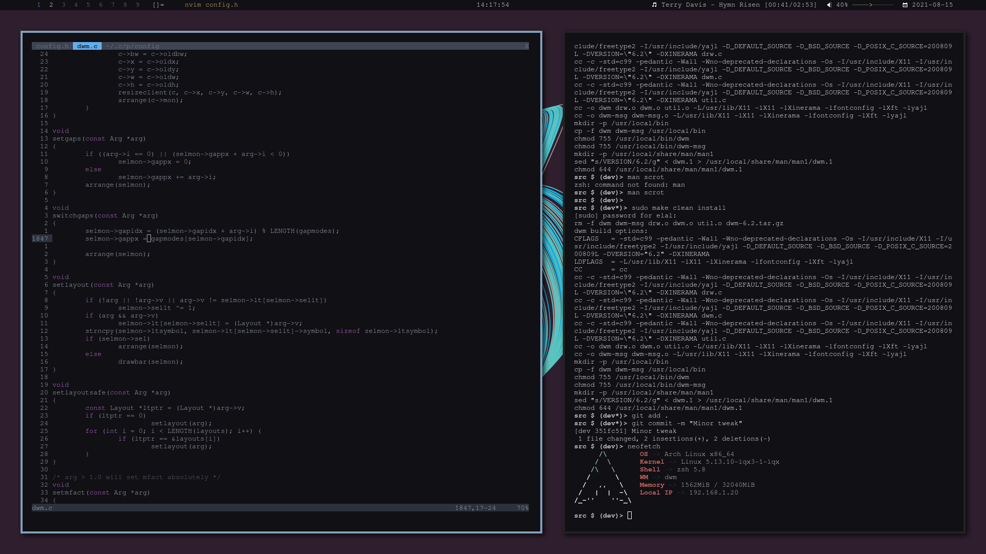The height and width of the screenshot is (554, 986).
Task: Click the 'LDFLAGS' line in the terminal
Action: coord(714,262)
